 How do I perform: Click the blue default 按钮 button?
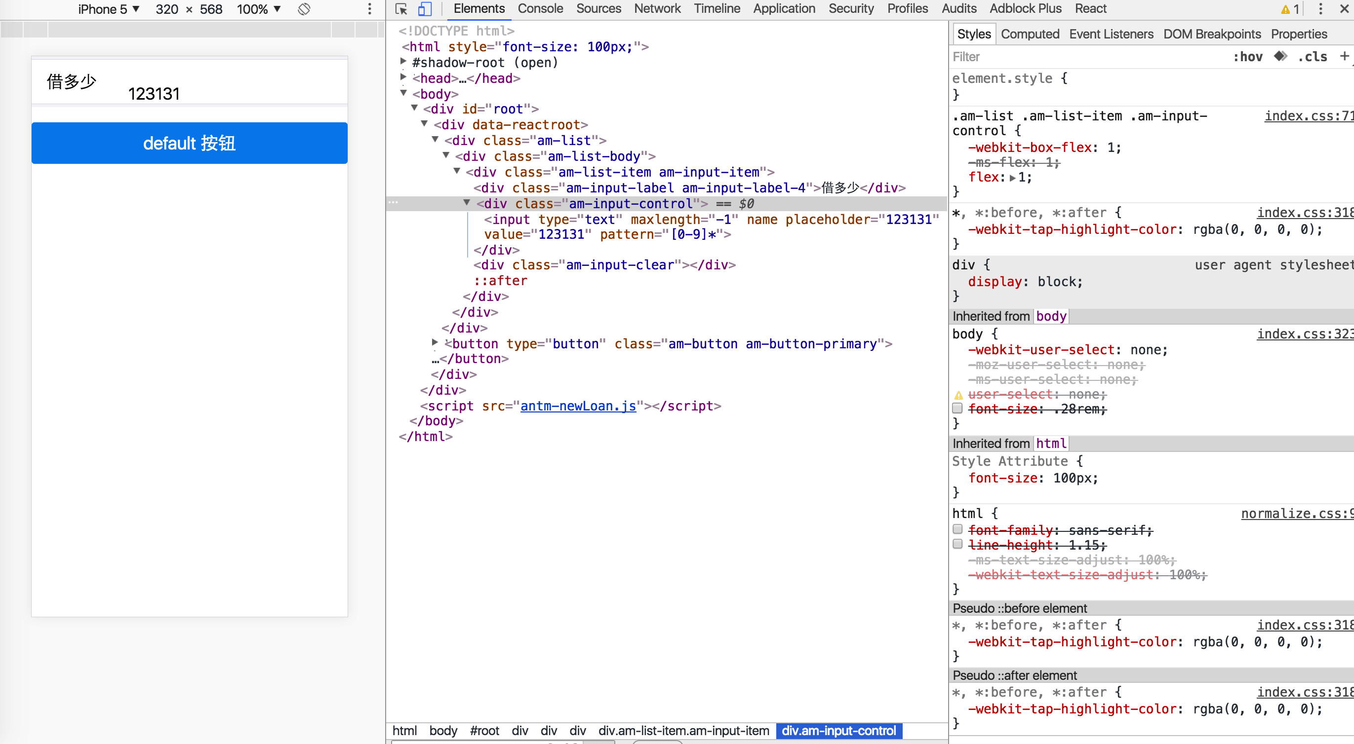click(x=189, y=143)
